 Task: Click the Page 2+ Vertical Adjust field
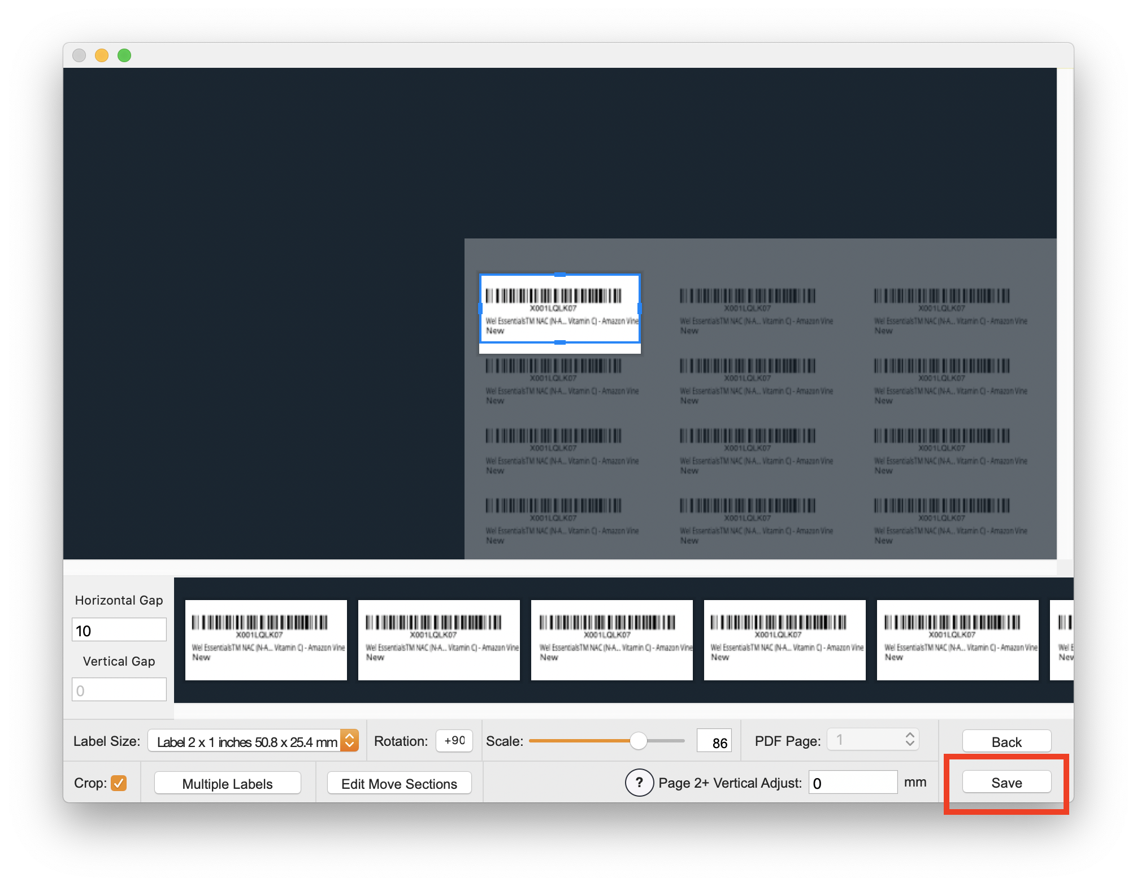853,783
